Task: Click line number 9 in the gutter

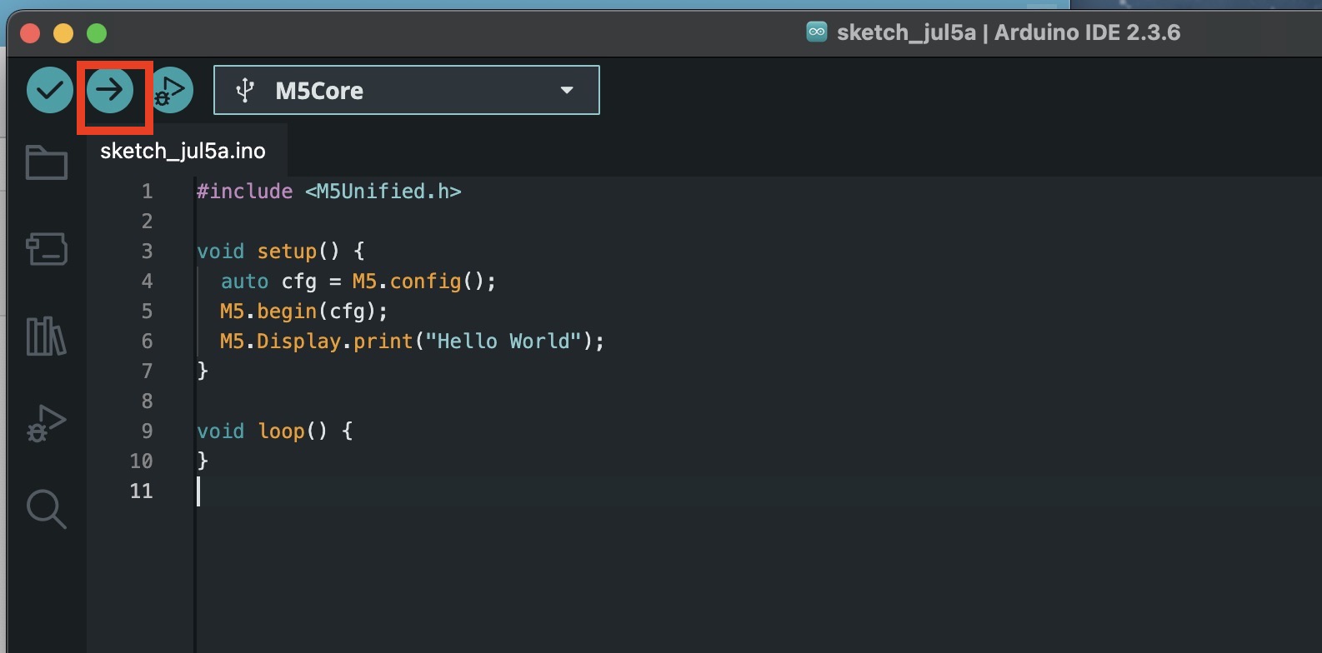Action: point(147,431)
